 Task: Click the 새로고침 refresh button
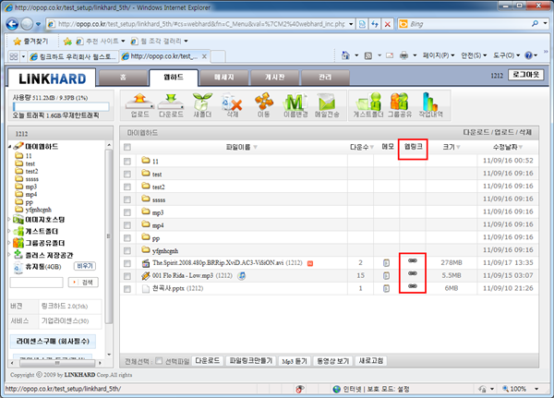(x=370, y=361)
